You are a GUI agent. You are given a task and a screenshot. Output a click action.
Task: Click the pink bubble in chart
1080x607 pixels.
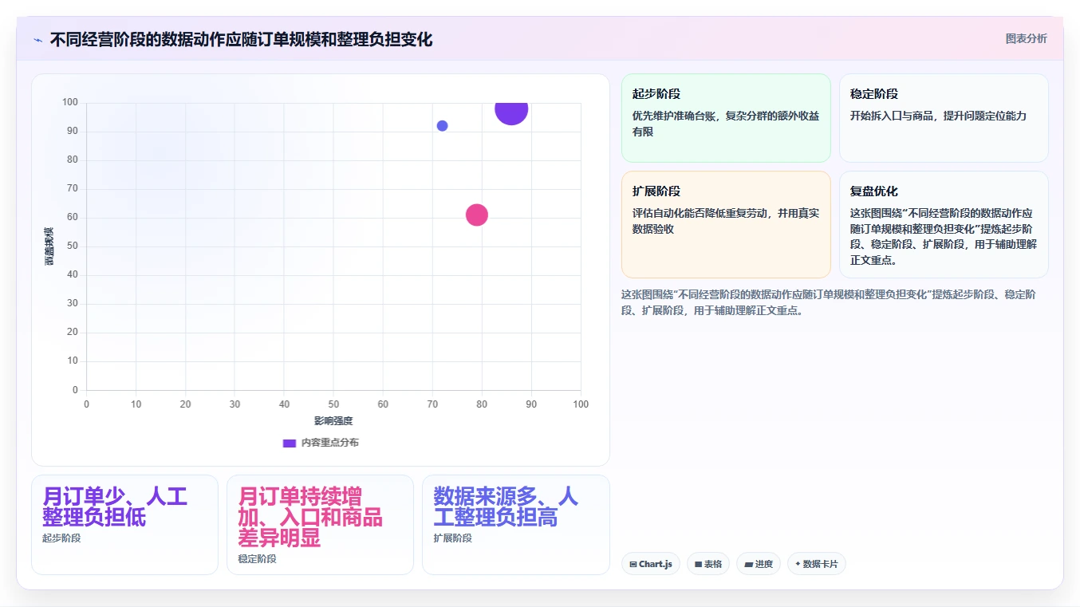[x=476, y=215]
